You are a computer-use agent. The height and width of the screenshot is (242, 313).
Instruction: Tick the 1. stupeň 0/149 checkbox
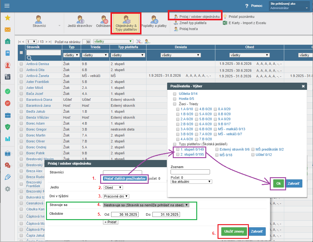click(x=178, y=149)
